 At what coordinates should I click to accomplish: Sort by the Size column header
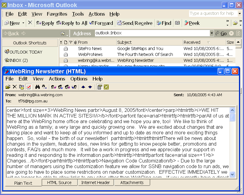[230, 42]
